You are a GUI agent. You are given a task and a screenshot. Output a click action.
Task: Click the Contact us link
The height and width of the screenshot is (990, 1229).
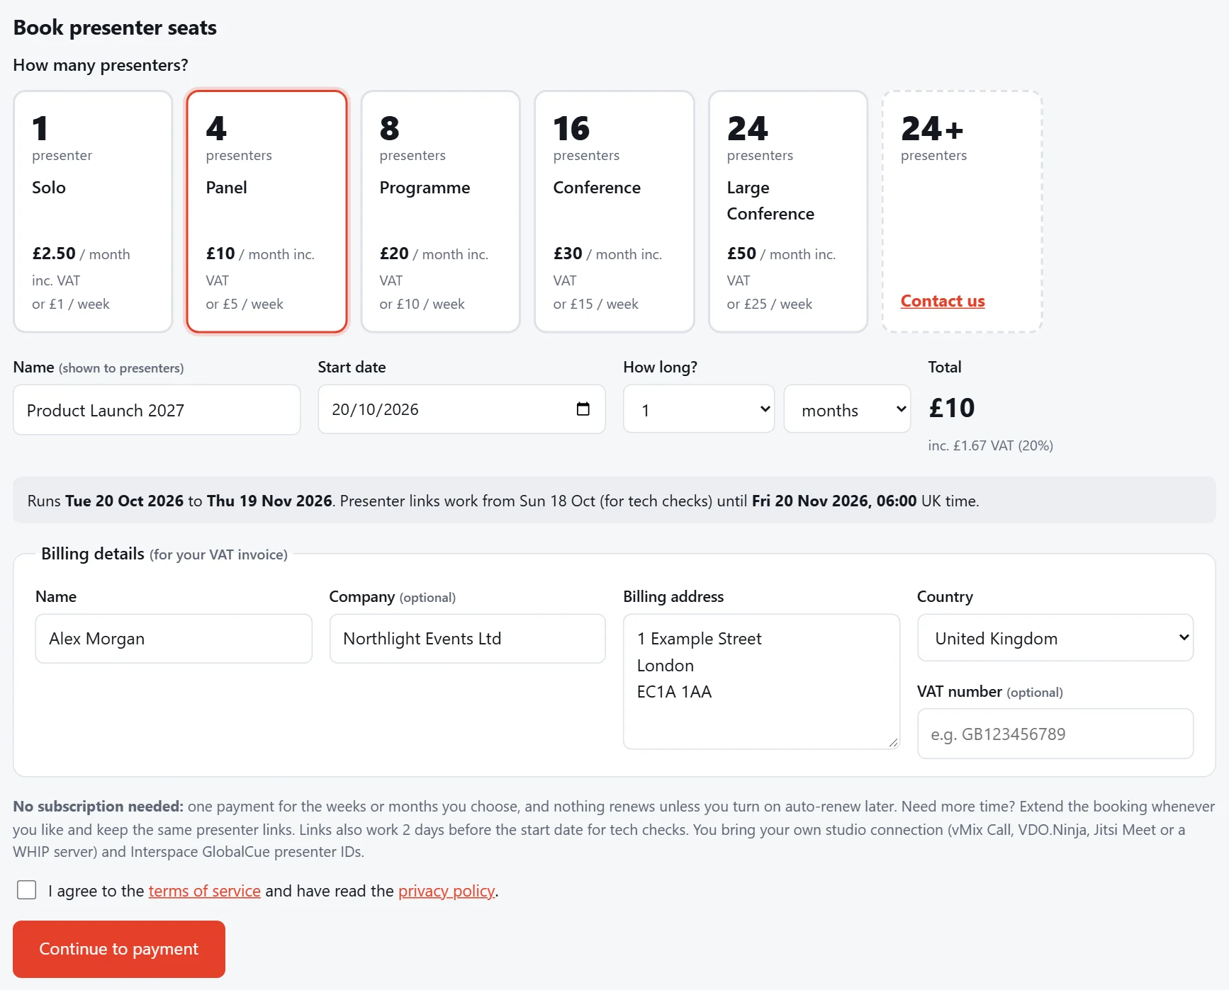click(x=942, y=301)
